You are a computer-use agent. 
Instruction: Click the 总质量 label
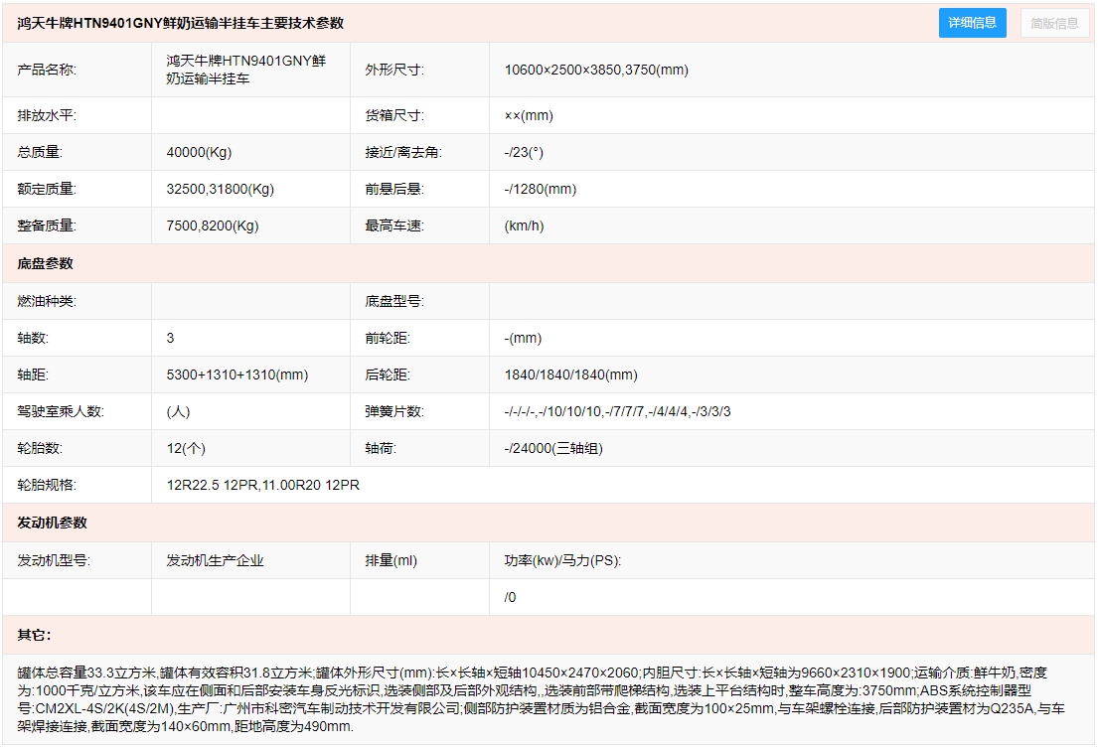click(40, 153)
